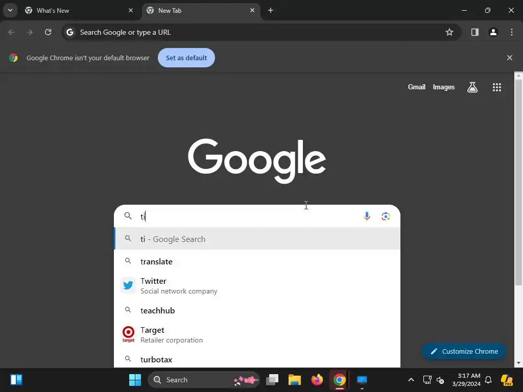This screenshot has height=392, width=523.
Task: Open the muted volume tray icon
Action: 440,380
